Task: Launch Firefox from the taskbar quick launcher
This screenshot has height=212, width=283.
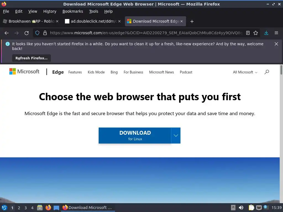Action: (48, 208)
